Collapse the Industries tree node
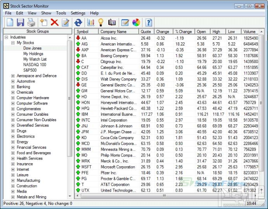 pos(6,37)
